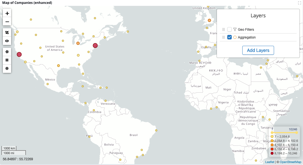
Task: Enable the Geo Filters layer checkbox
Action: point(229,29)
